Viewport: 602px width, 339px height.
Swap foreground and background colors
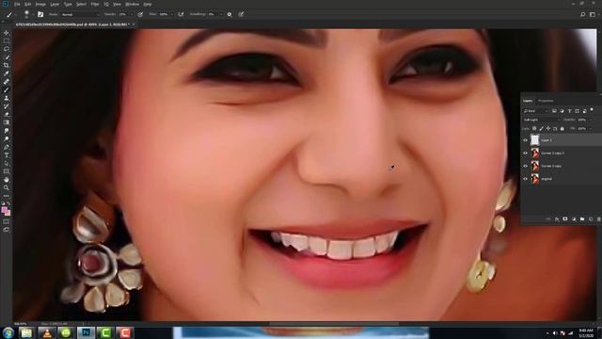tap(8, 203)
